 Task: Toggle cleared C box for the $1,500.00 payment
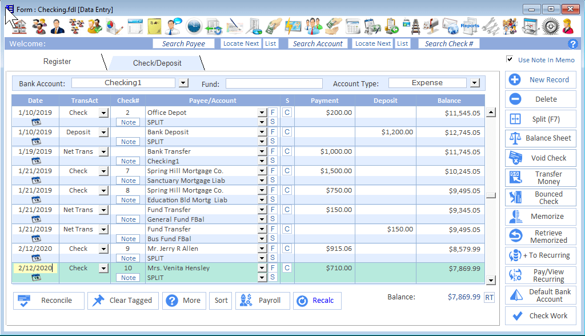(x=287, y=171)
